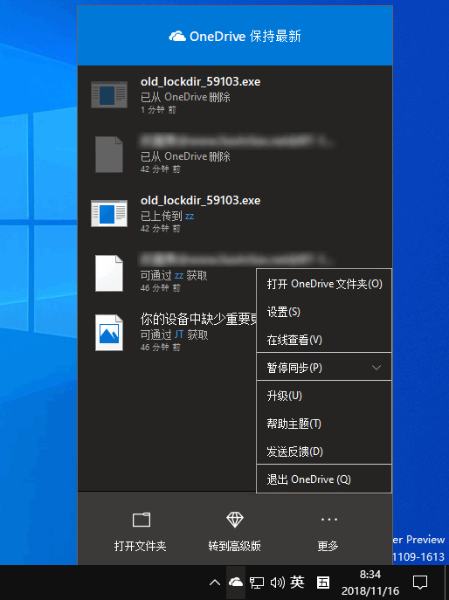
Task: Click the image file icon thumbnail
Action: point(109,333)
